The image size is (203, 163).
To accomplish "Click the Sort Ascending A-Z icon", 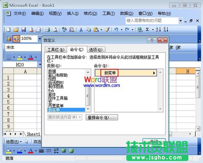I will pyautogui.click(x=158, y=30).
